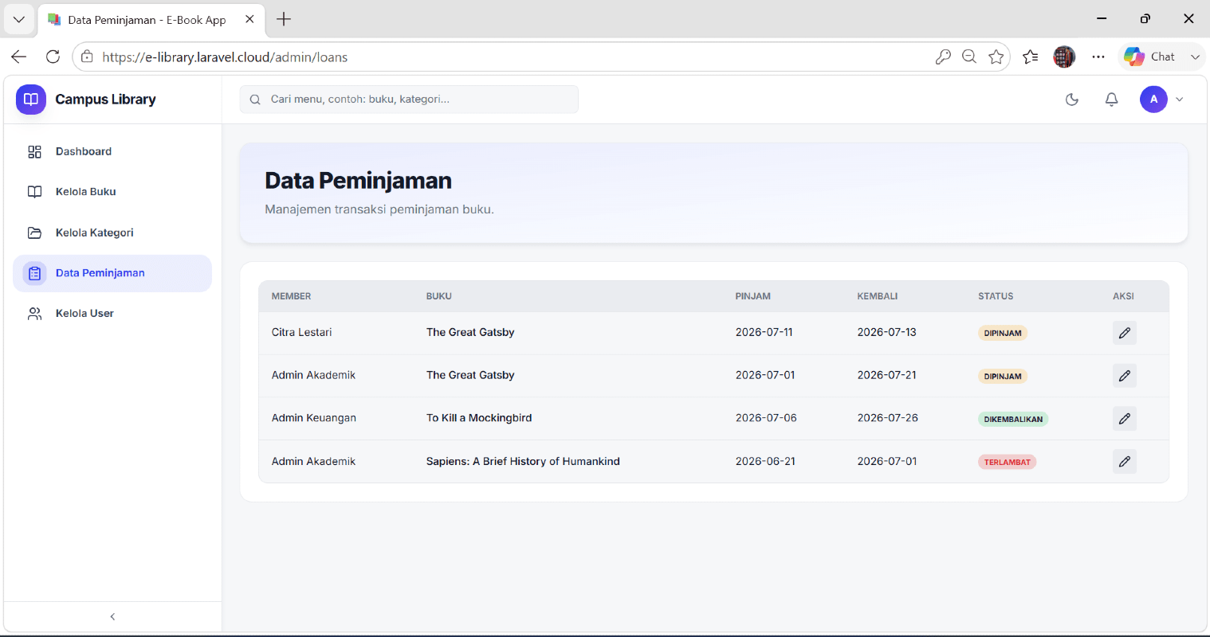
Task: Close the Data Peminjaman browser tab
Action: [249, 19]
